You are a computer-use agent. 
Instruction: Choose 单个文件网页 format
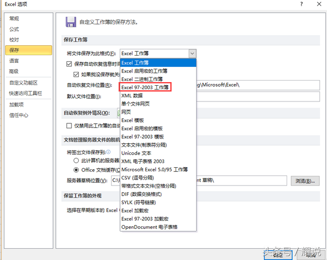158,104
